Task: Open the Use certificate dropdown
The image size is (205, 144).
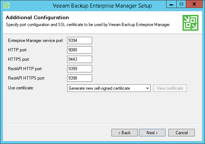Action: (109, 88)
